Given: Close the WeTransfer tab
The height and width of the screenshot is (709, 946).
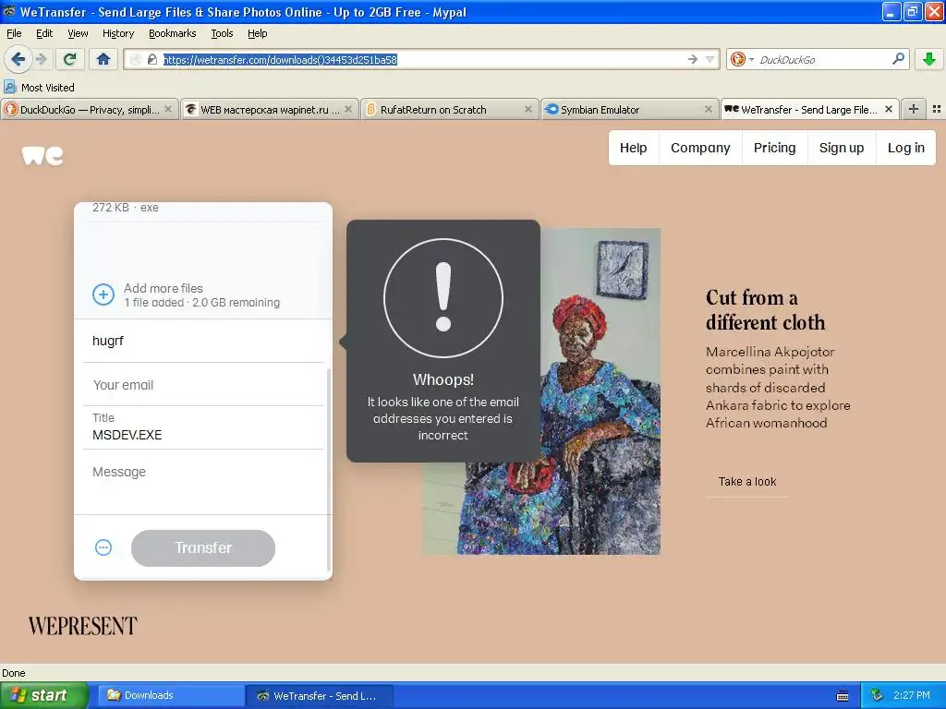Looking at the screenshot, I should [x=888, y=109].
